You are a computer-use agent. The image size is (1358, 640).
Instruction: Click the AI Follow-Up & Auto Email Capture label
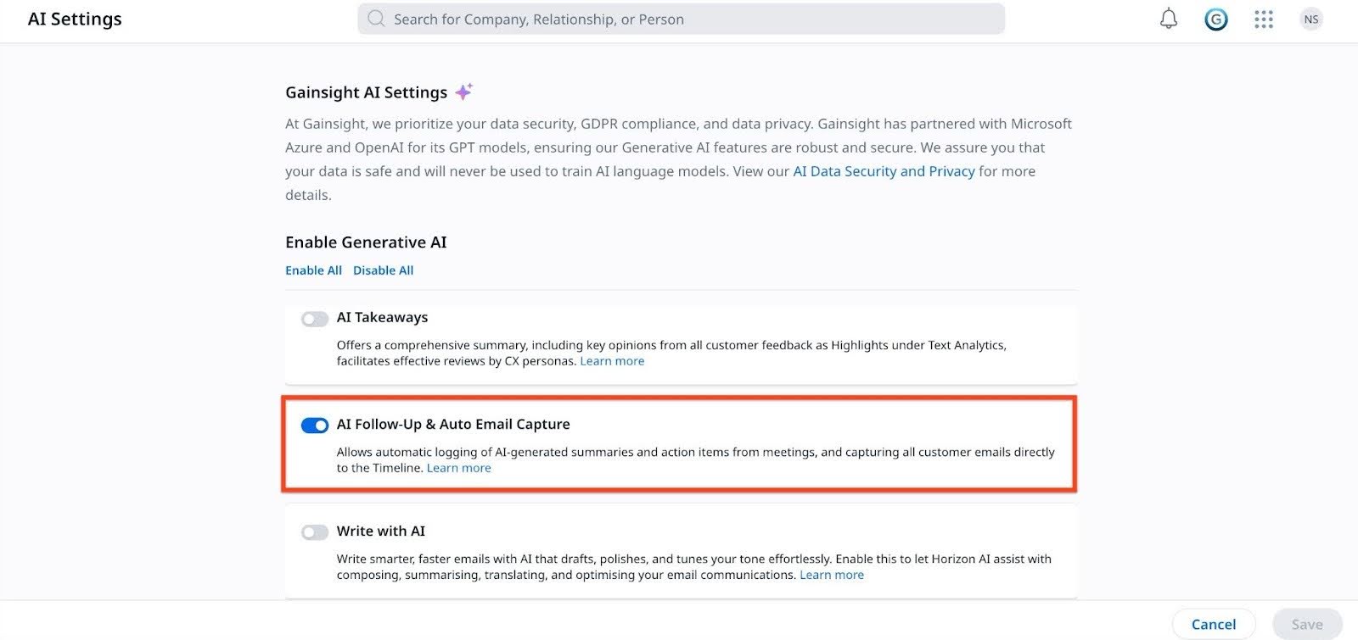[453, 424]
